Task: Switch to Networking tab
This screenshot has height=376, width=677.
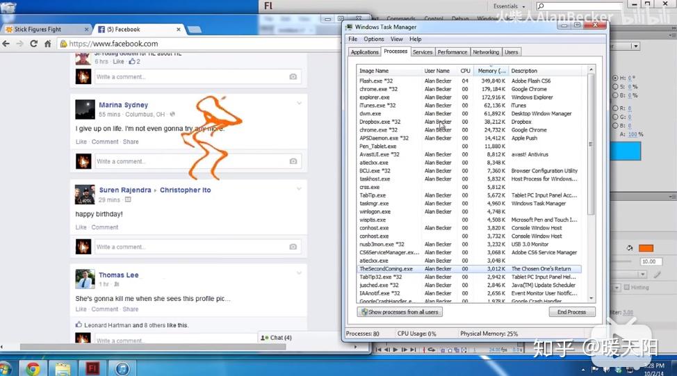Action: (x=486, y=52)
